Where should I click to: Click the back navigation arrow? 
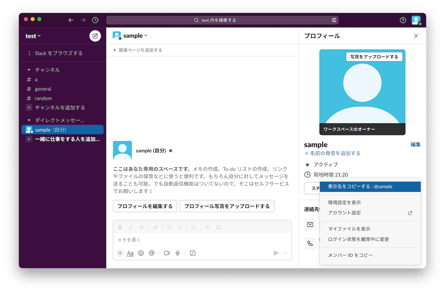pyautogui.click(x=71, y=20)
